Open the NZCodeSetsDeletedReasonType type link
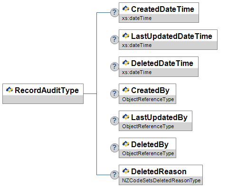The image size is (228, 187). coord(161,180)
